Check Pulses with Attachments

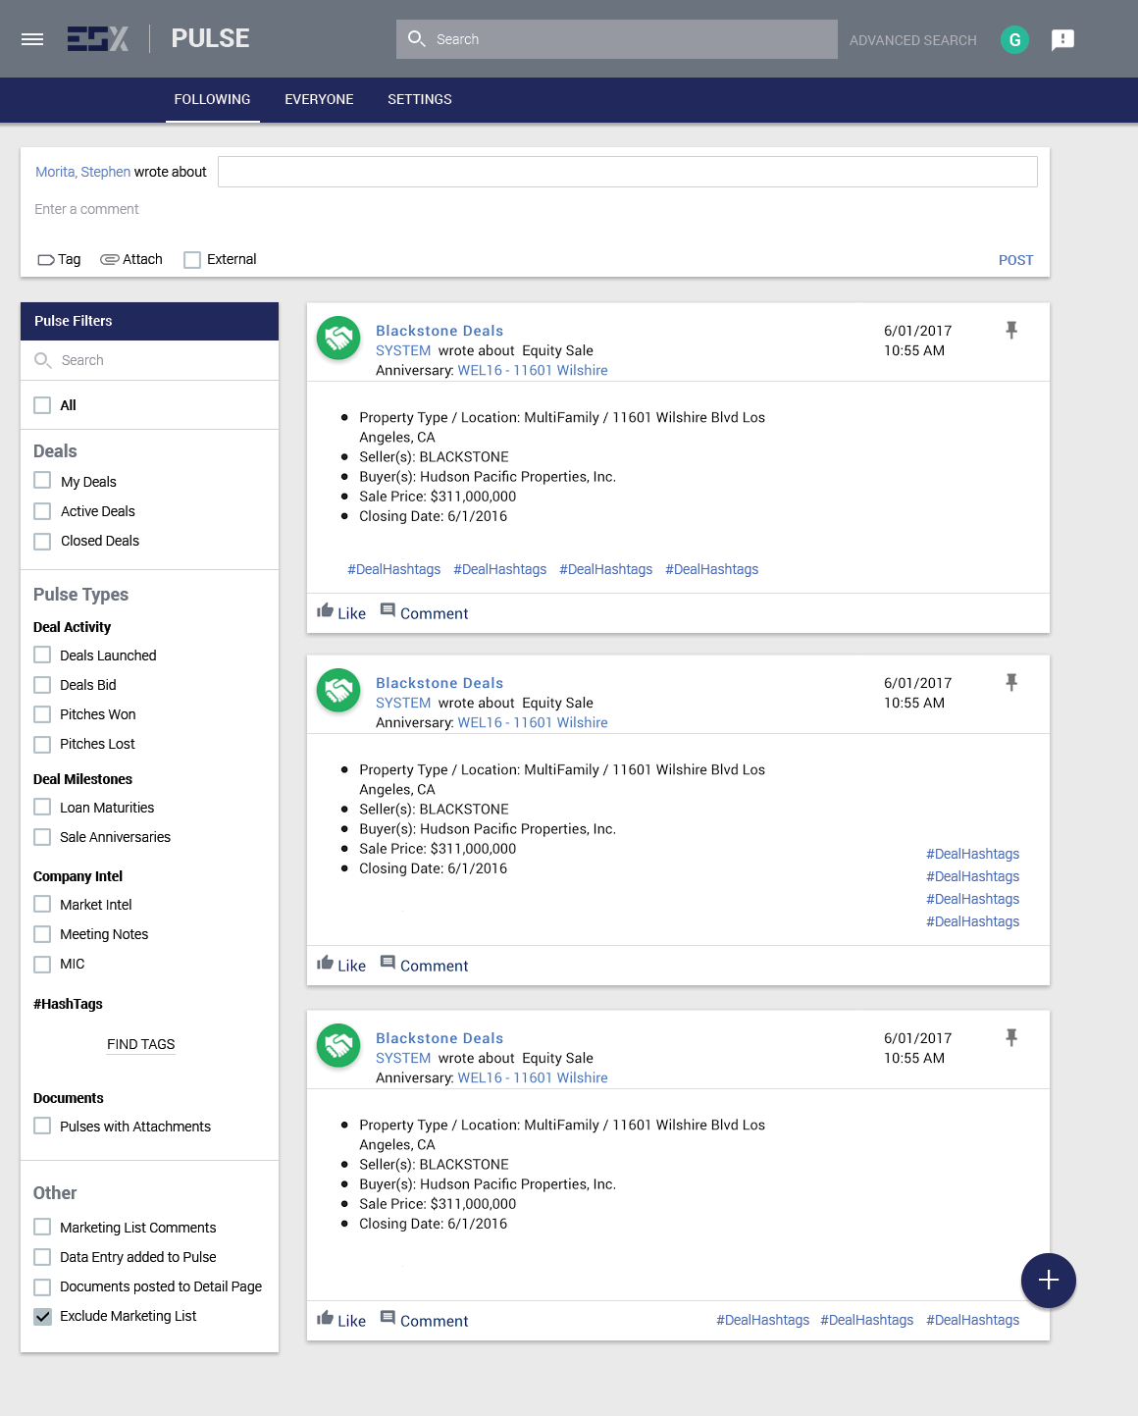click(42, 1126)
